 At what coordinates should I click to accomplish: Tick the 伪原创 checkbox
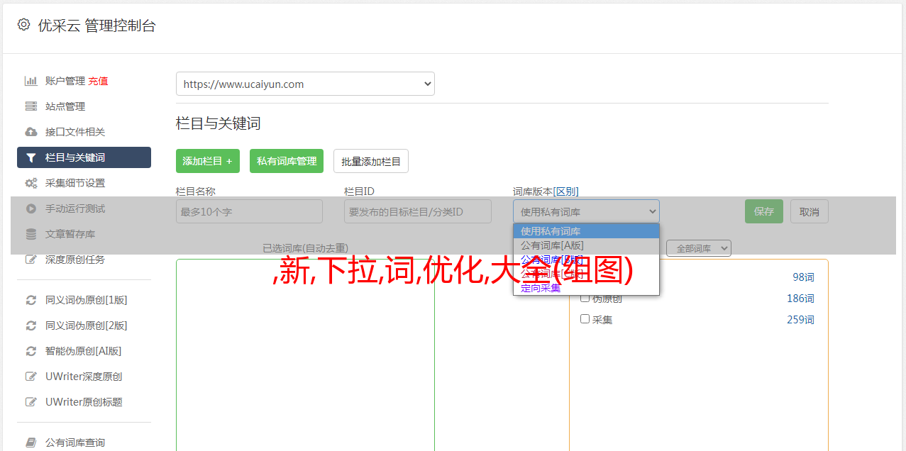[x=585, y=298]
